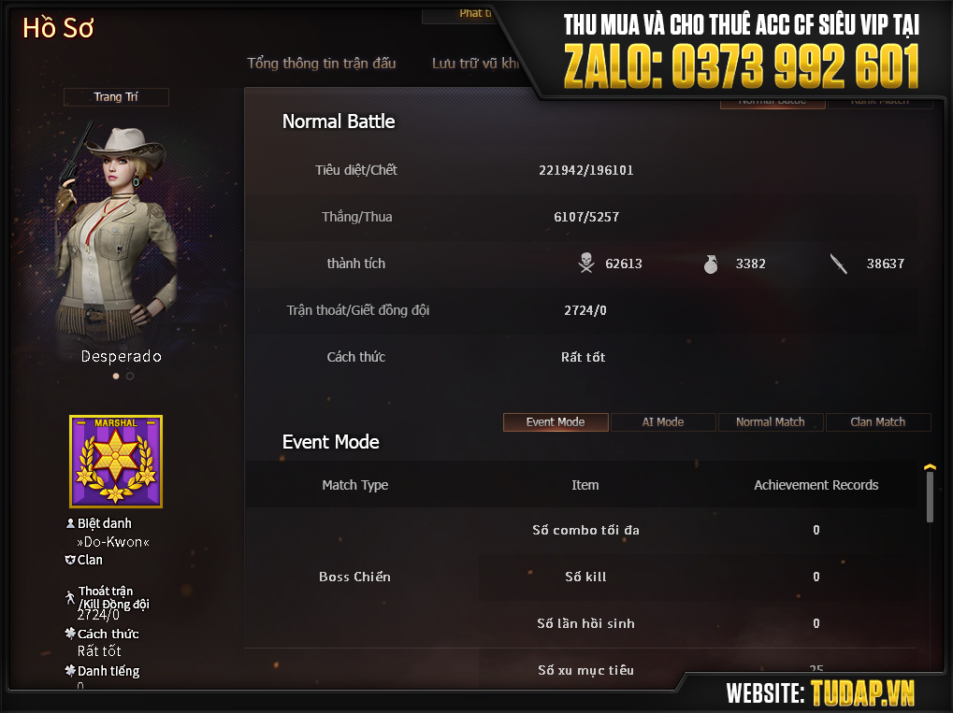Click the star icon beside Danh tiếng
The image size is (953, 713).
pyautogui.click(x=70, y=671)
